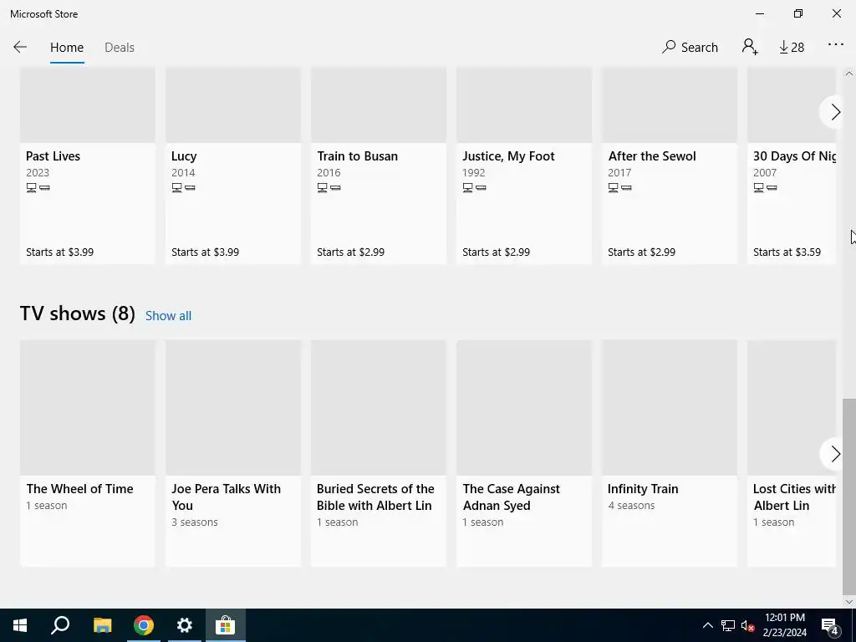
Task: Open Google Chrome from the taskbar
Action: pos(144,625)
